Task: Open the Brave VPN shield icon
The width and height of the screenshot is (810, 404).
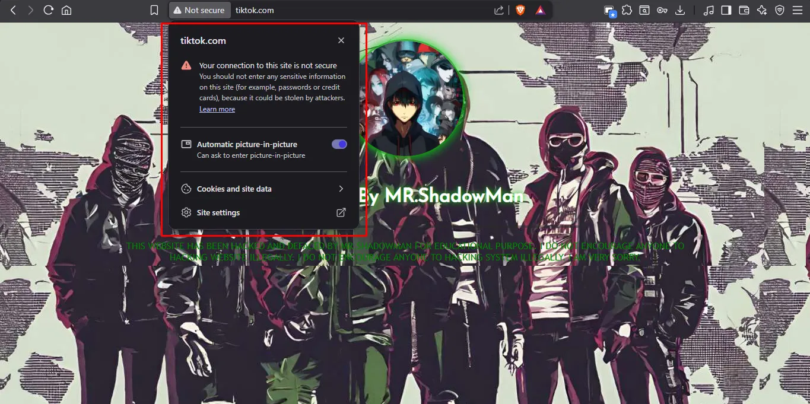Action: coord(780,10)
